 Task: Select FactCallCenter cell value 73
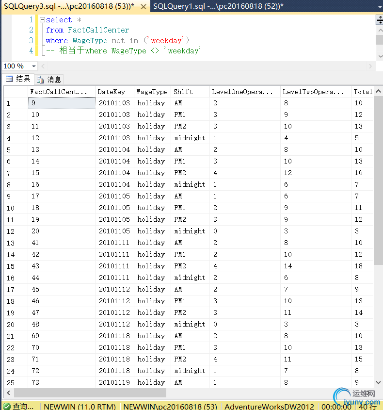point(62,382)
